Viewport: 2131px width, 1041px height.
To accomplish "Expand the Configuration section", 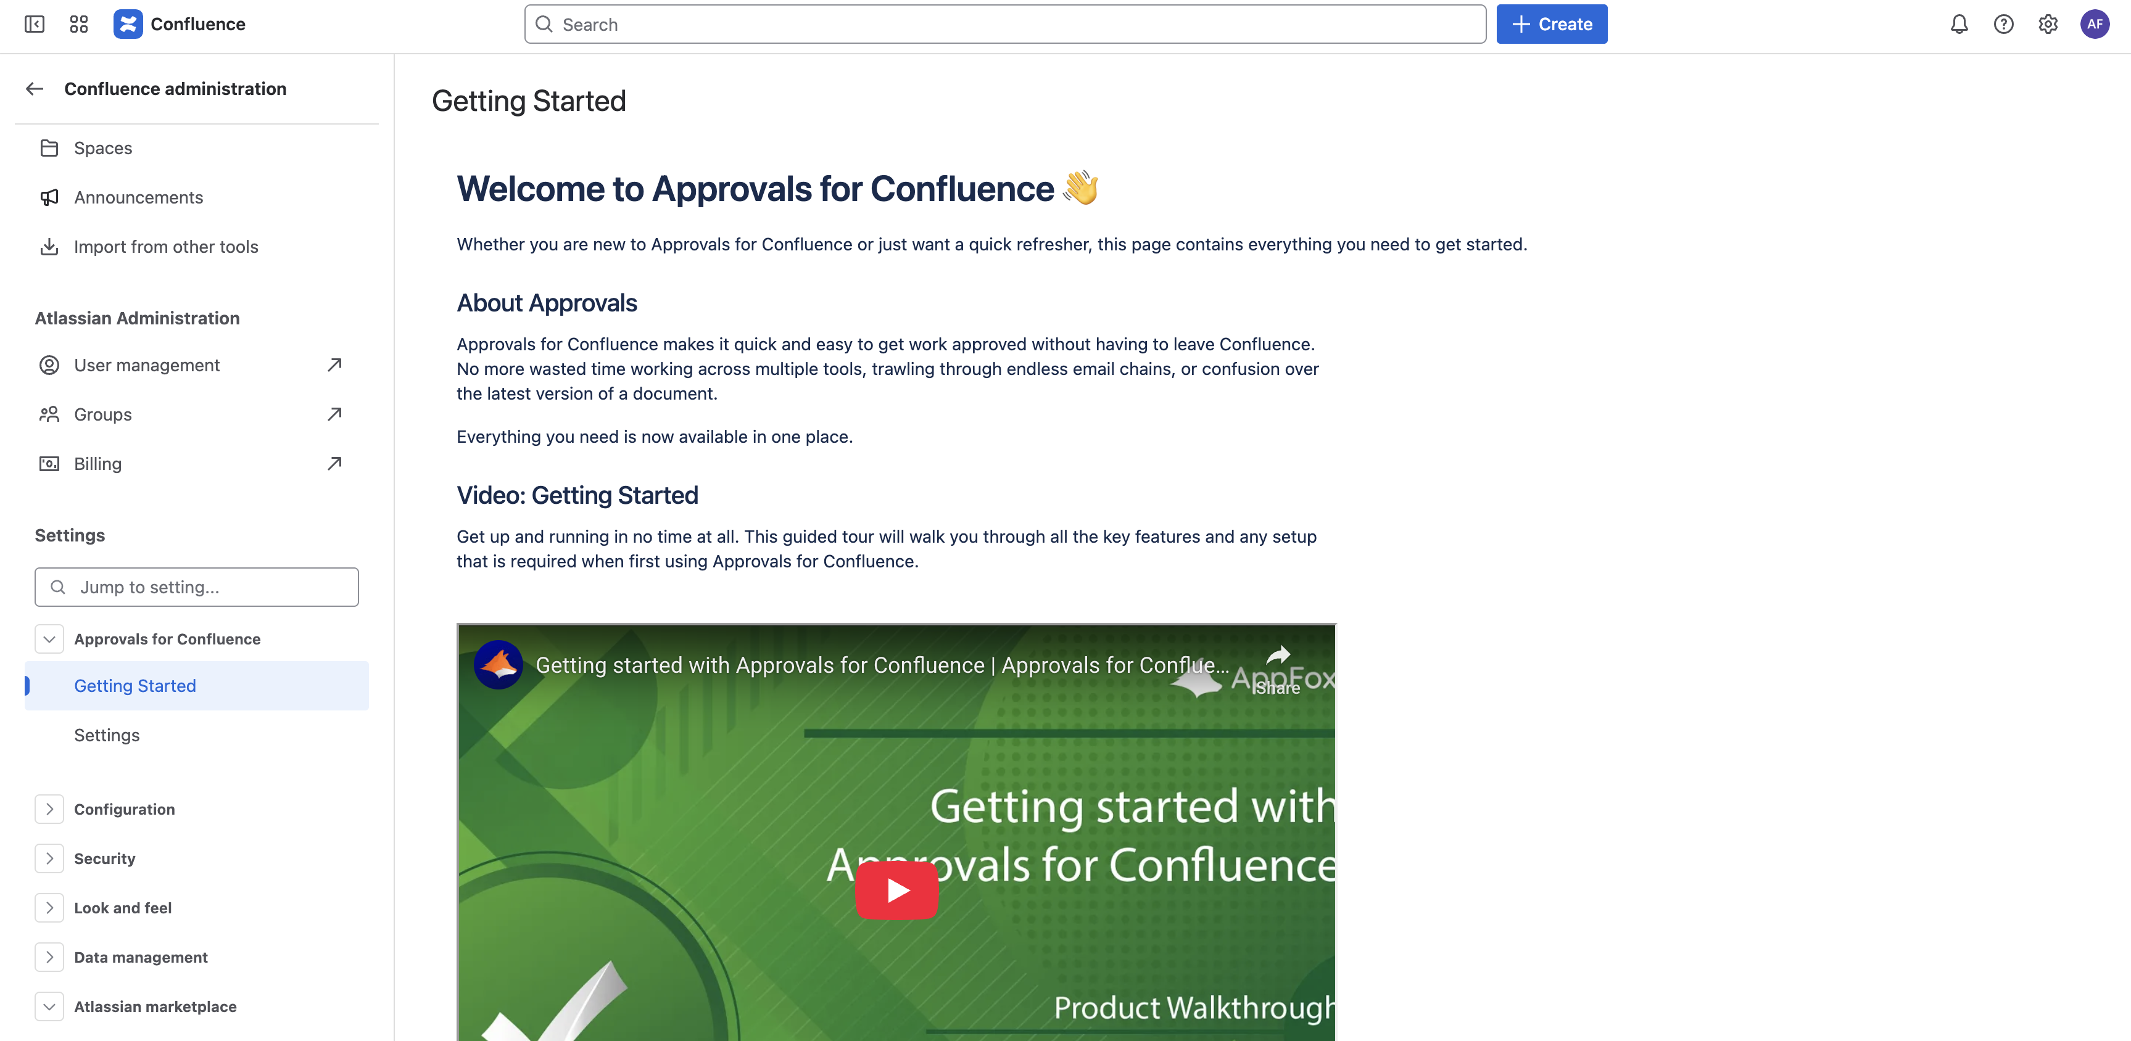I will 49,809.
